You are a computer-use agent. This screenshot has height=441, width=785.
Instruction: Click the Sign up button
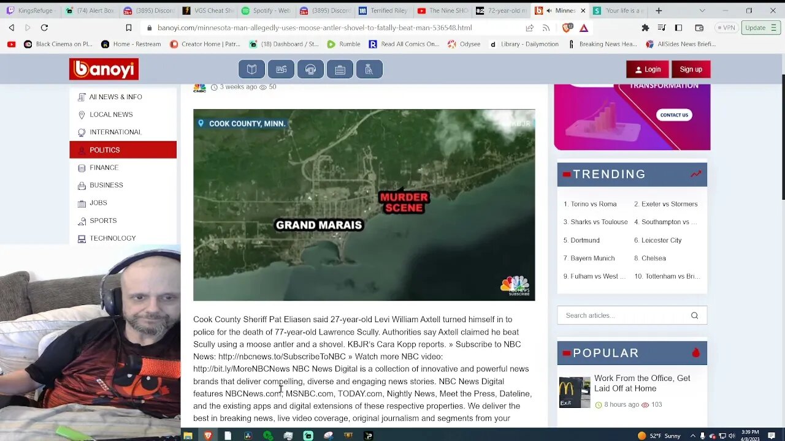pyautogui.click(x=691, y=69)
